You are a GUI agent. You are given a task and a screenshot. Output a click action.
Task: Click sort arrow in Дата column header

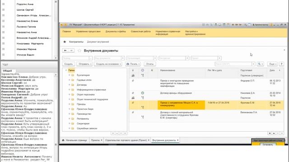(280, 70)
